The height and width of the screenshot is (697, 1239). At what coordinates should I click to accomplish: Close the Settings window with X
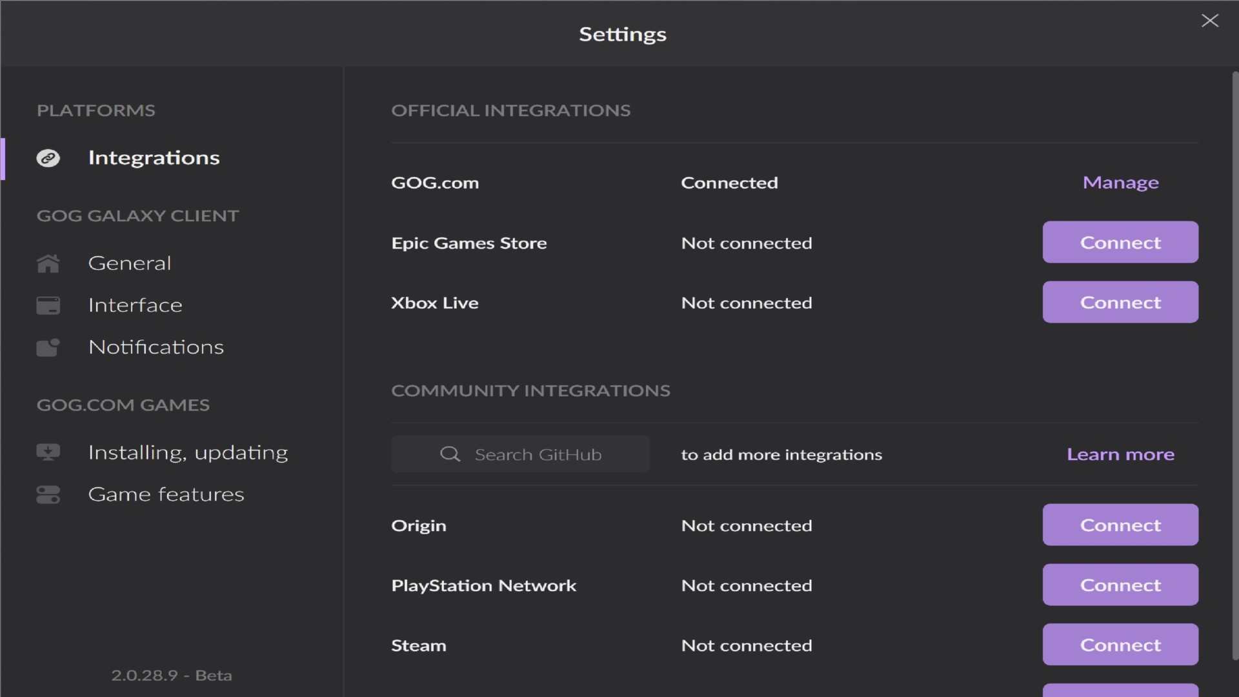coord(1209,21)
